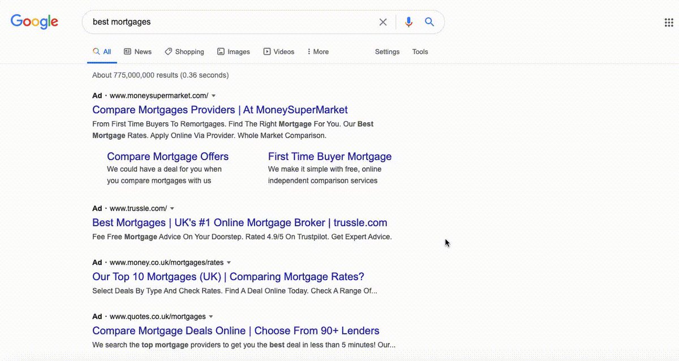Image resolution: width=679 pixels, height=361 pixels.
Task: Submit search with the magnifier icon
Action: [x=429, y=22]
